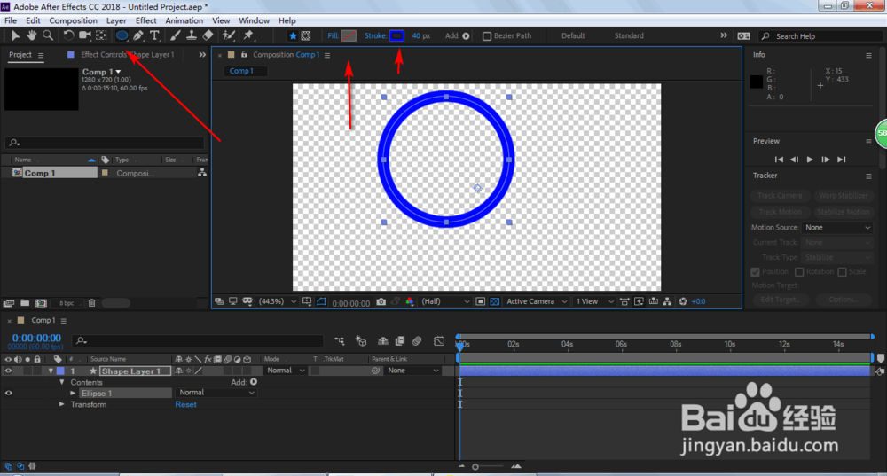Hide Shape Layer 1 with eye icon
The image size is (887, 476).
click(8, 371)
